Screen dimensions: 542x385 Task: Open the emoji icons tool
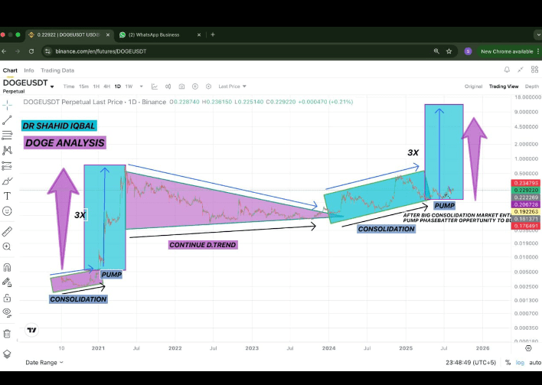click(x=7, y=211)
